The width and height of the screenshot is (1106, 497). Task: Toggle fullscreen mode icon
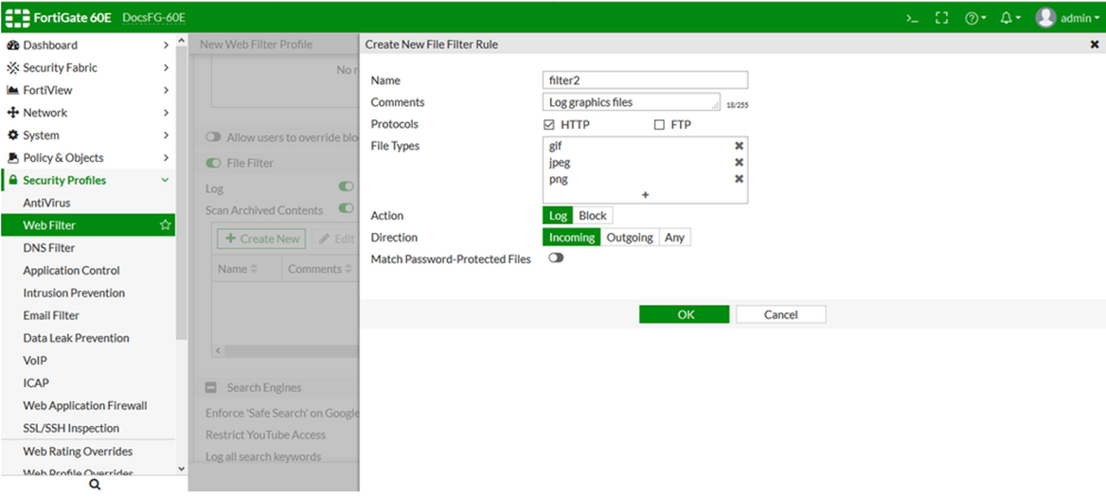(x=941, y=18)
